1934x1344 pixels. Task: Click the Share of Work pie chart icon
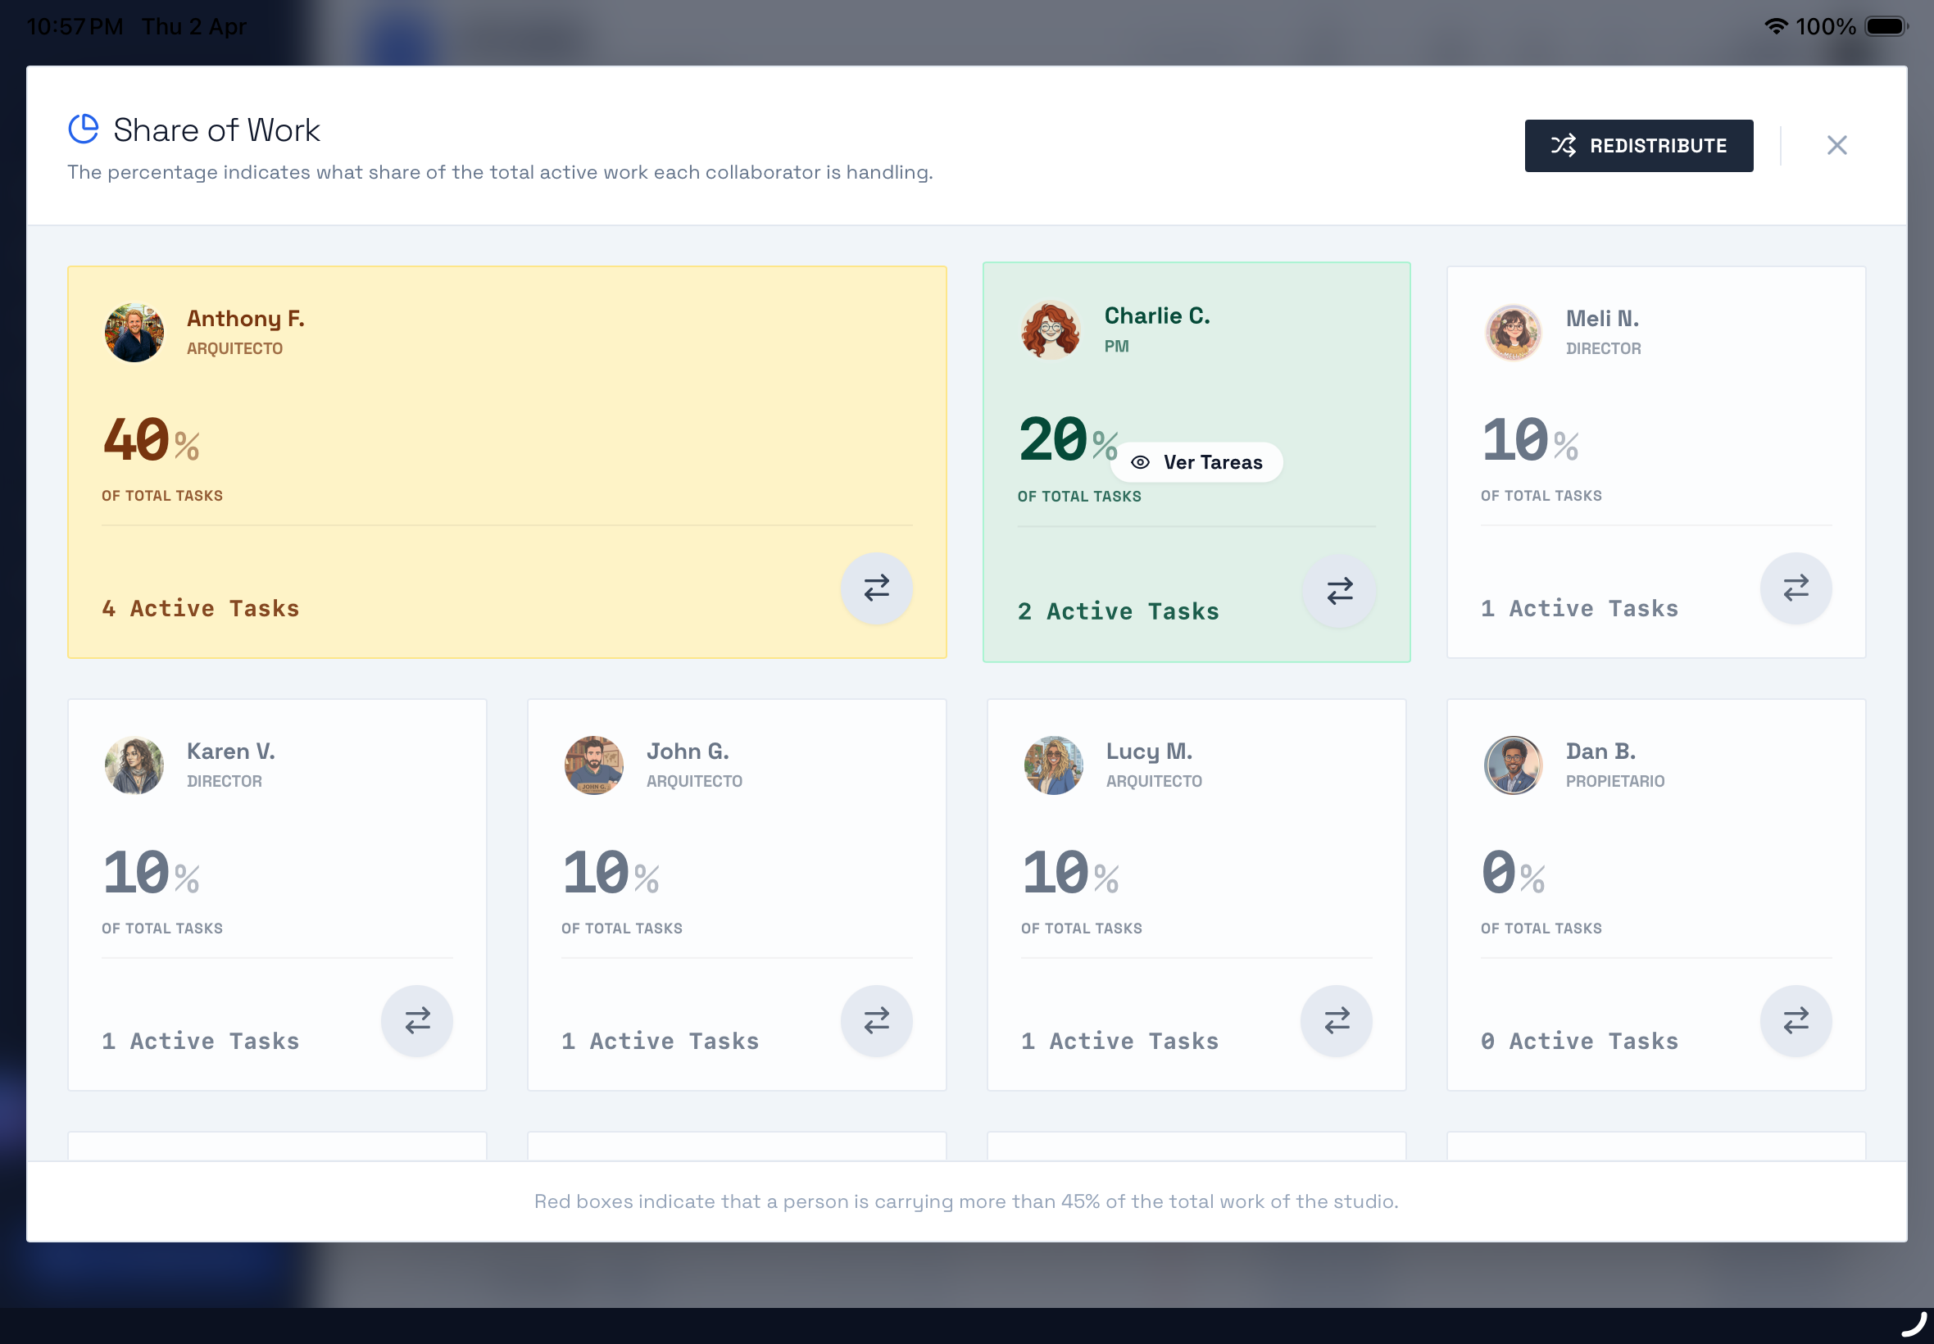point(84,129)
